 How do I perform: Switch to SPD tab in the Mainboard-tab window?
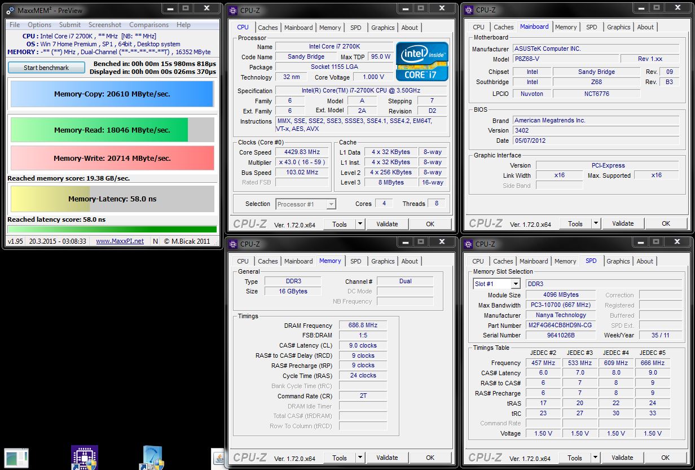[x=591, y=27]
